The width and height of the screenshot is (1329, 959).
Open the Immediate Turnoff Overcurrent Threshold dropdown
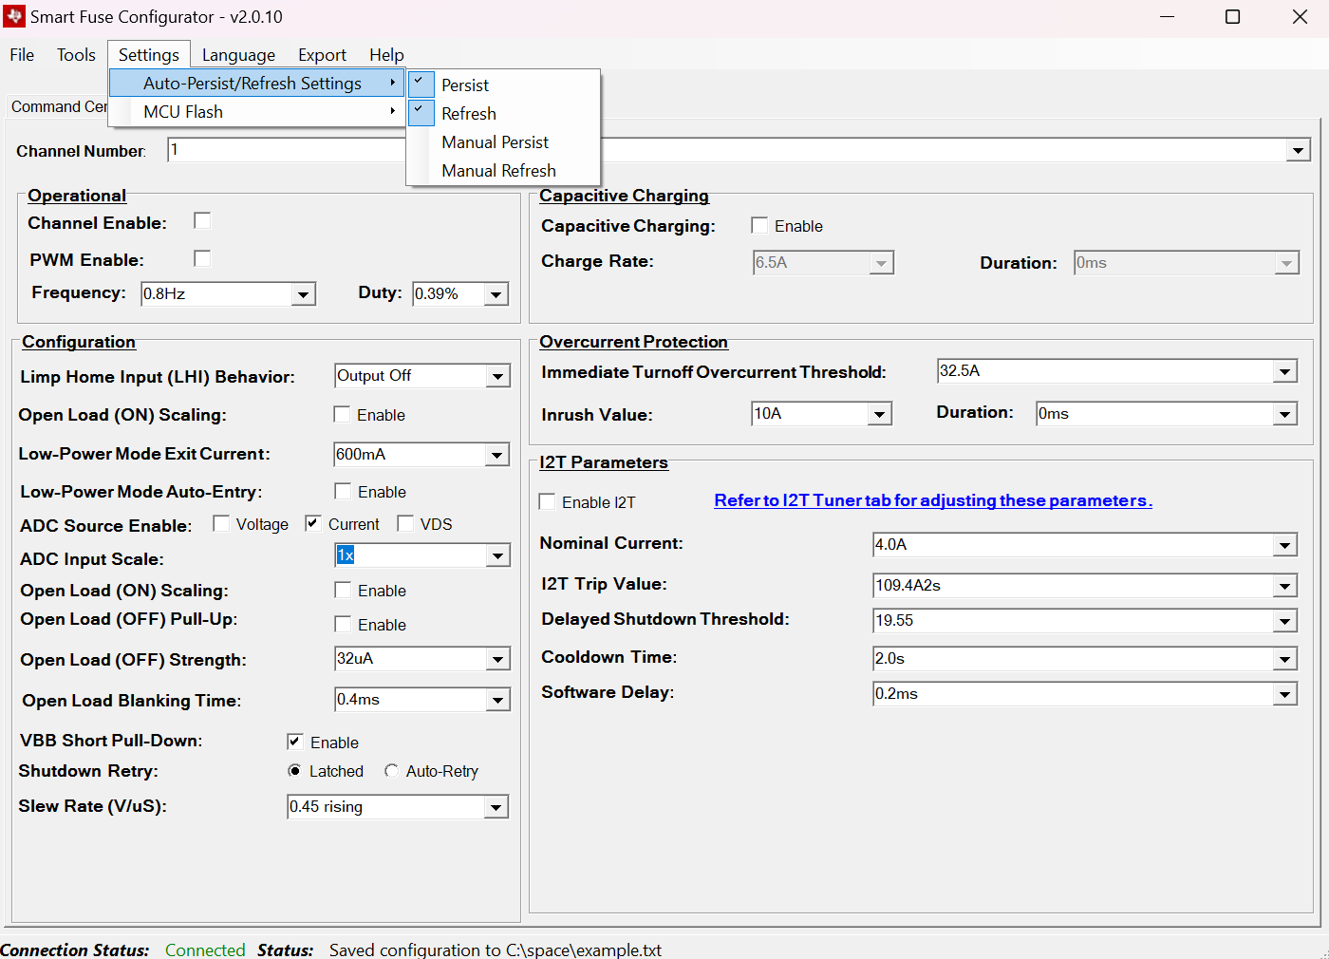coord(1284,372)
